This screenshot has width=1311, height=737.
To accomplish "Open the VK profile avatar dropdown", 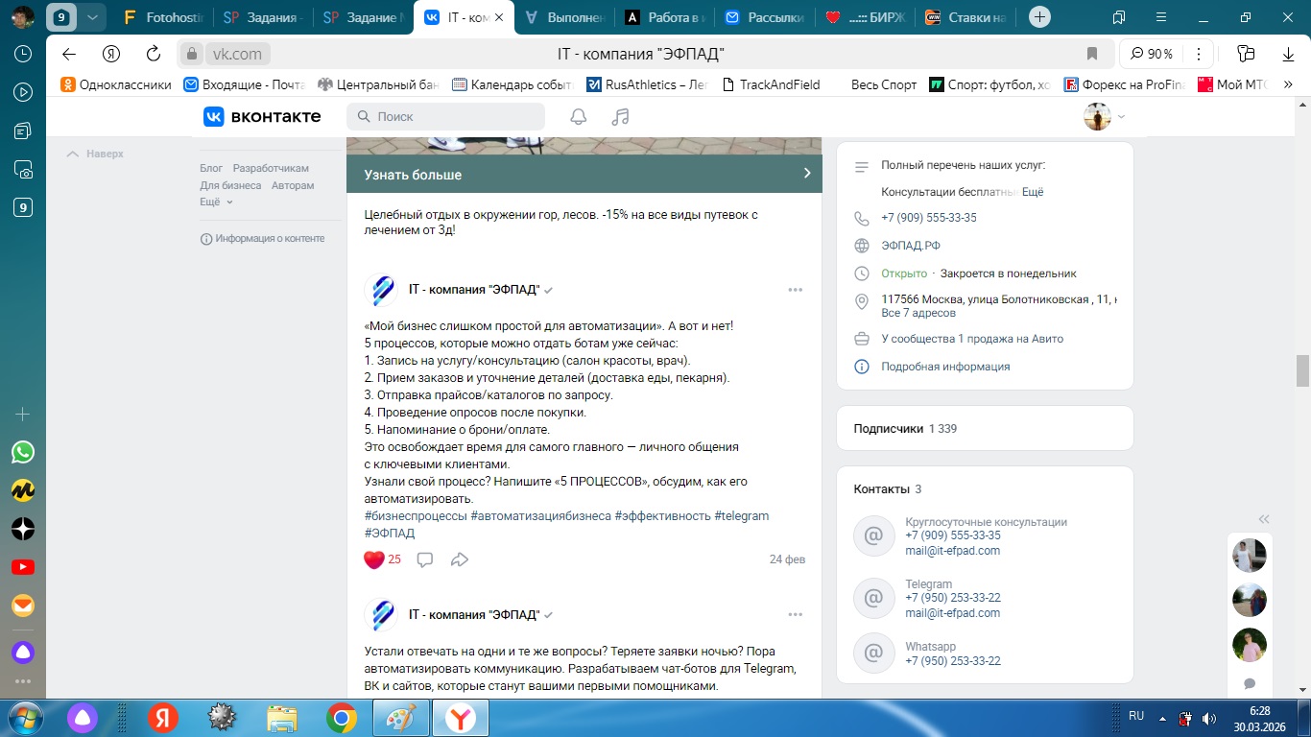I will (x=1104, y=116).
